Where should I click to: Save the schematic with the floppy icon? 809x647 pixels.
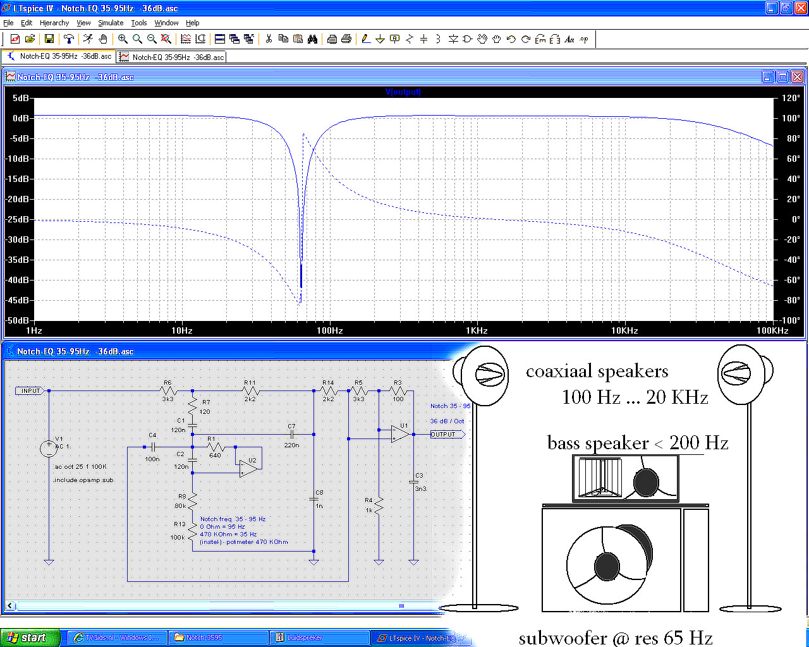49,39
